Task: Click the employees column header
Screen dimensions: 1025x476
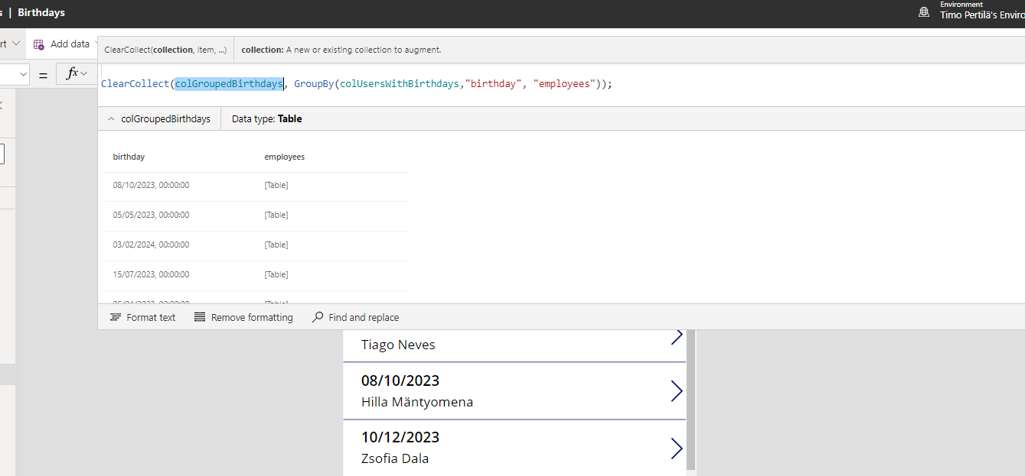Action: (285, 157)
